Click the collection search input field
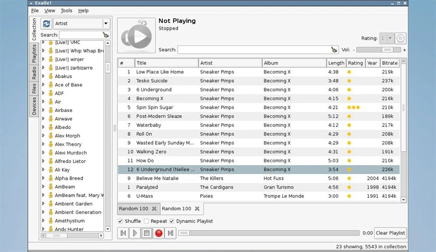The height and width of the screenshot is (252, 436). click(81, 35)
